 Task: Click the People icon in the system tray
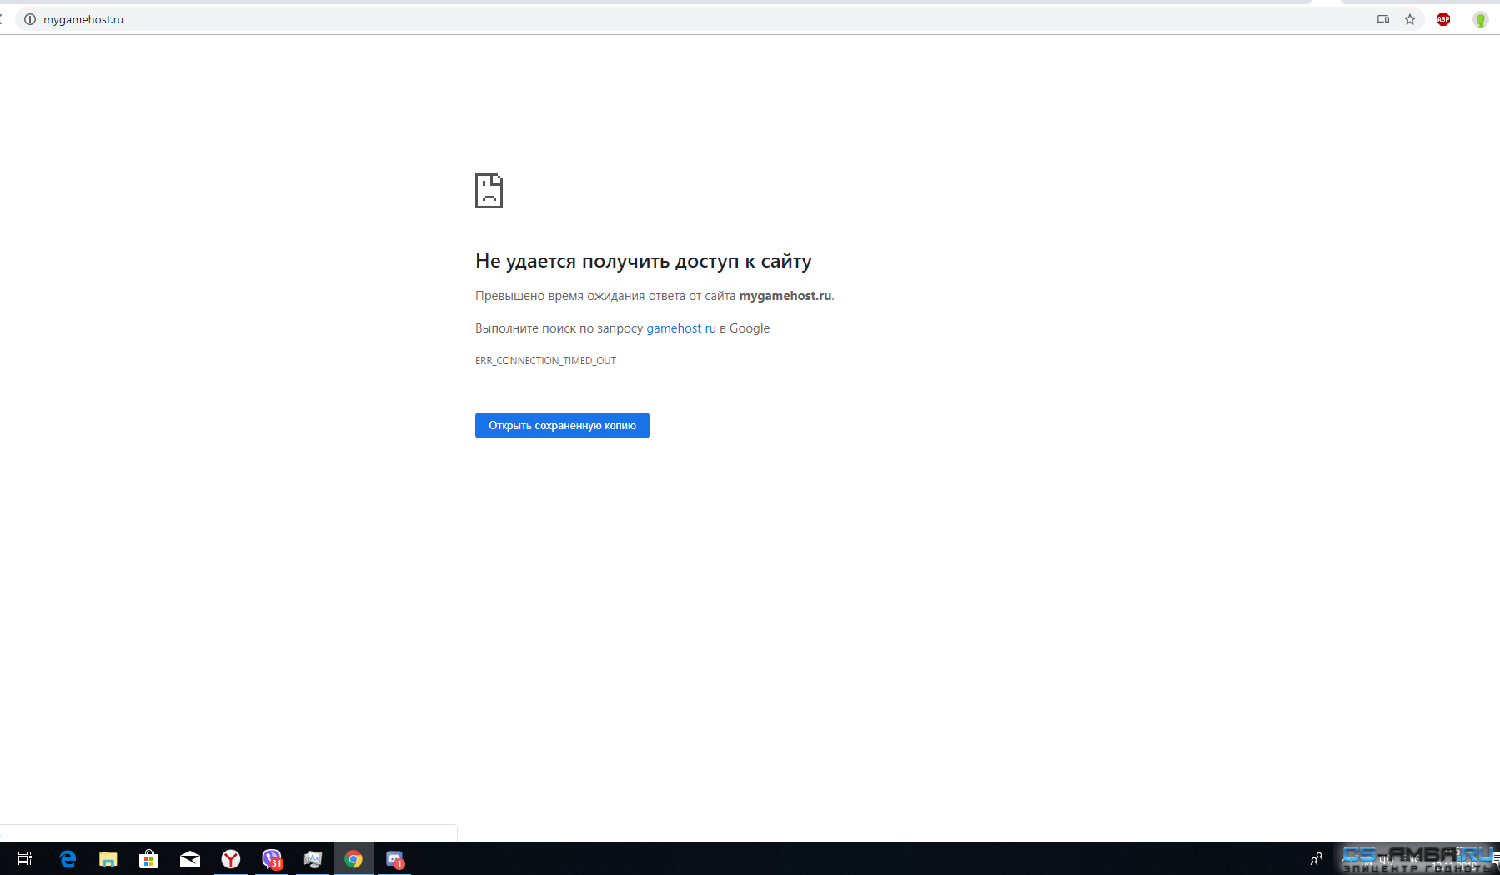tap(1317, 859)
